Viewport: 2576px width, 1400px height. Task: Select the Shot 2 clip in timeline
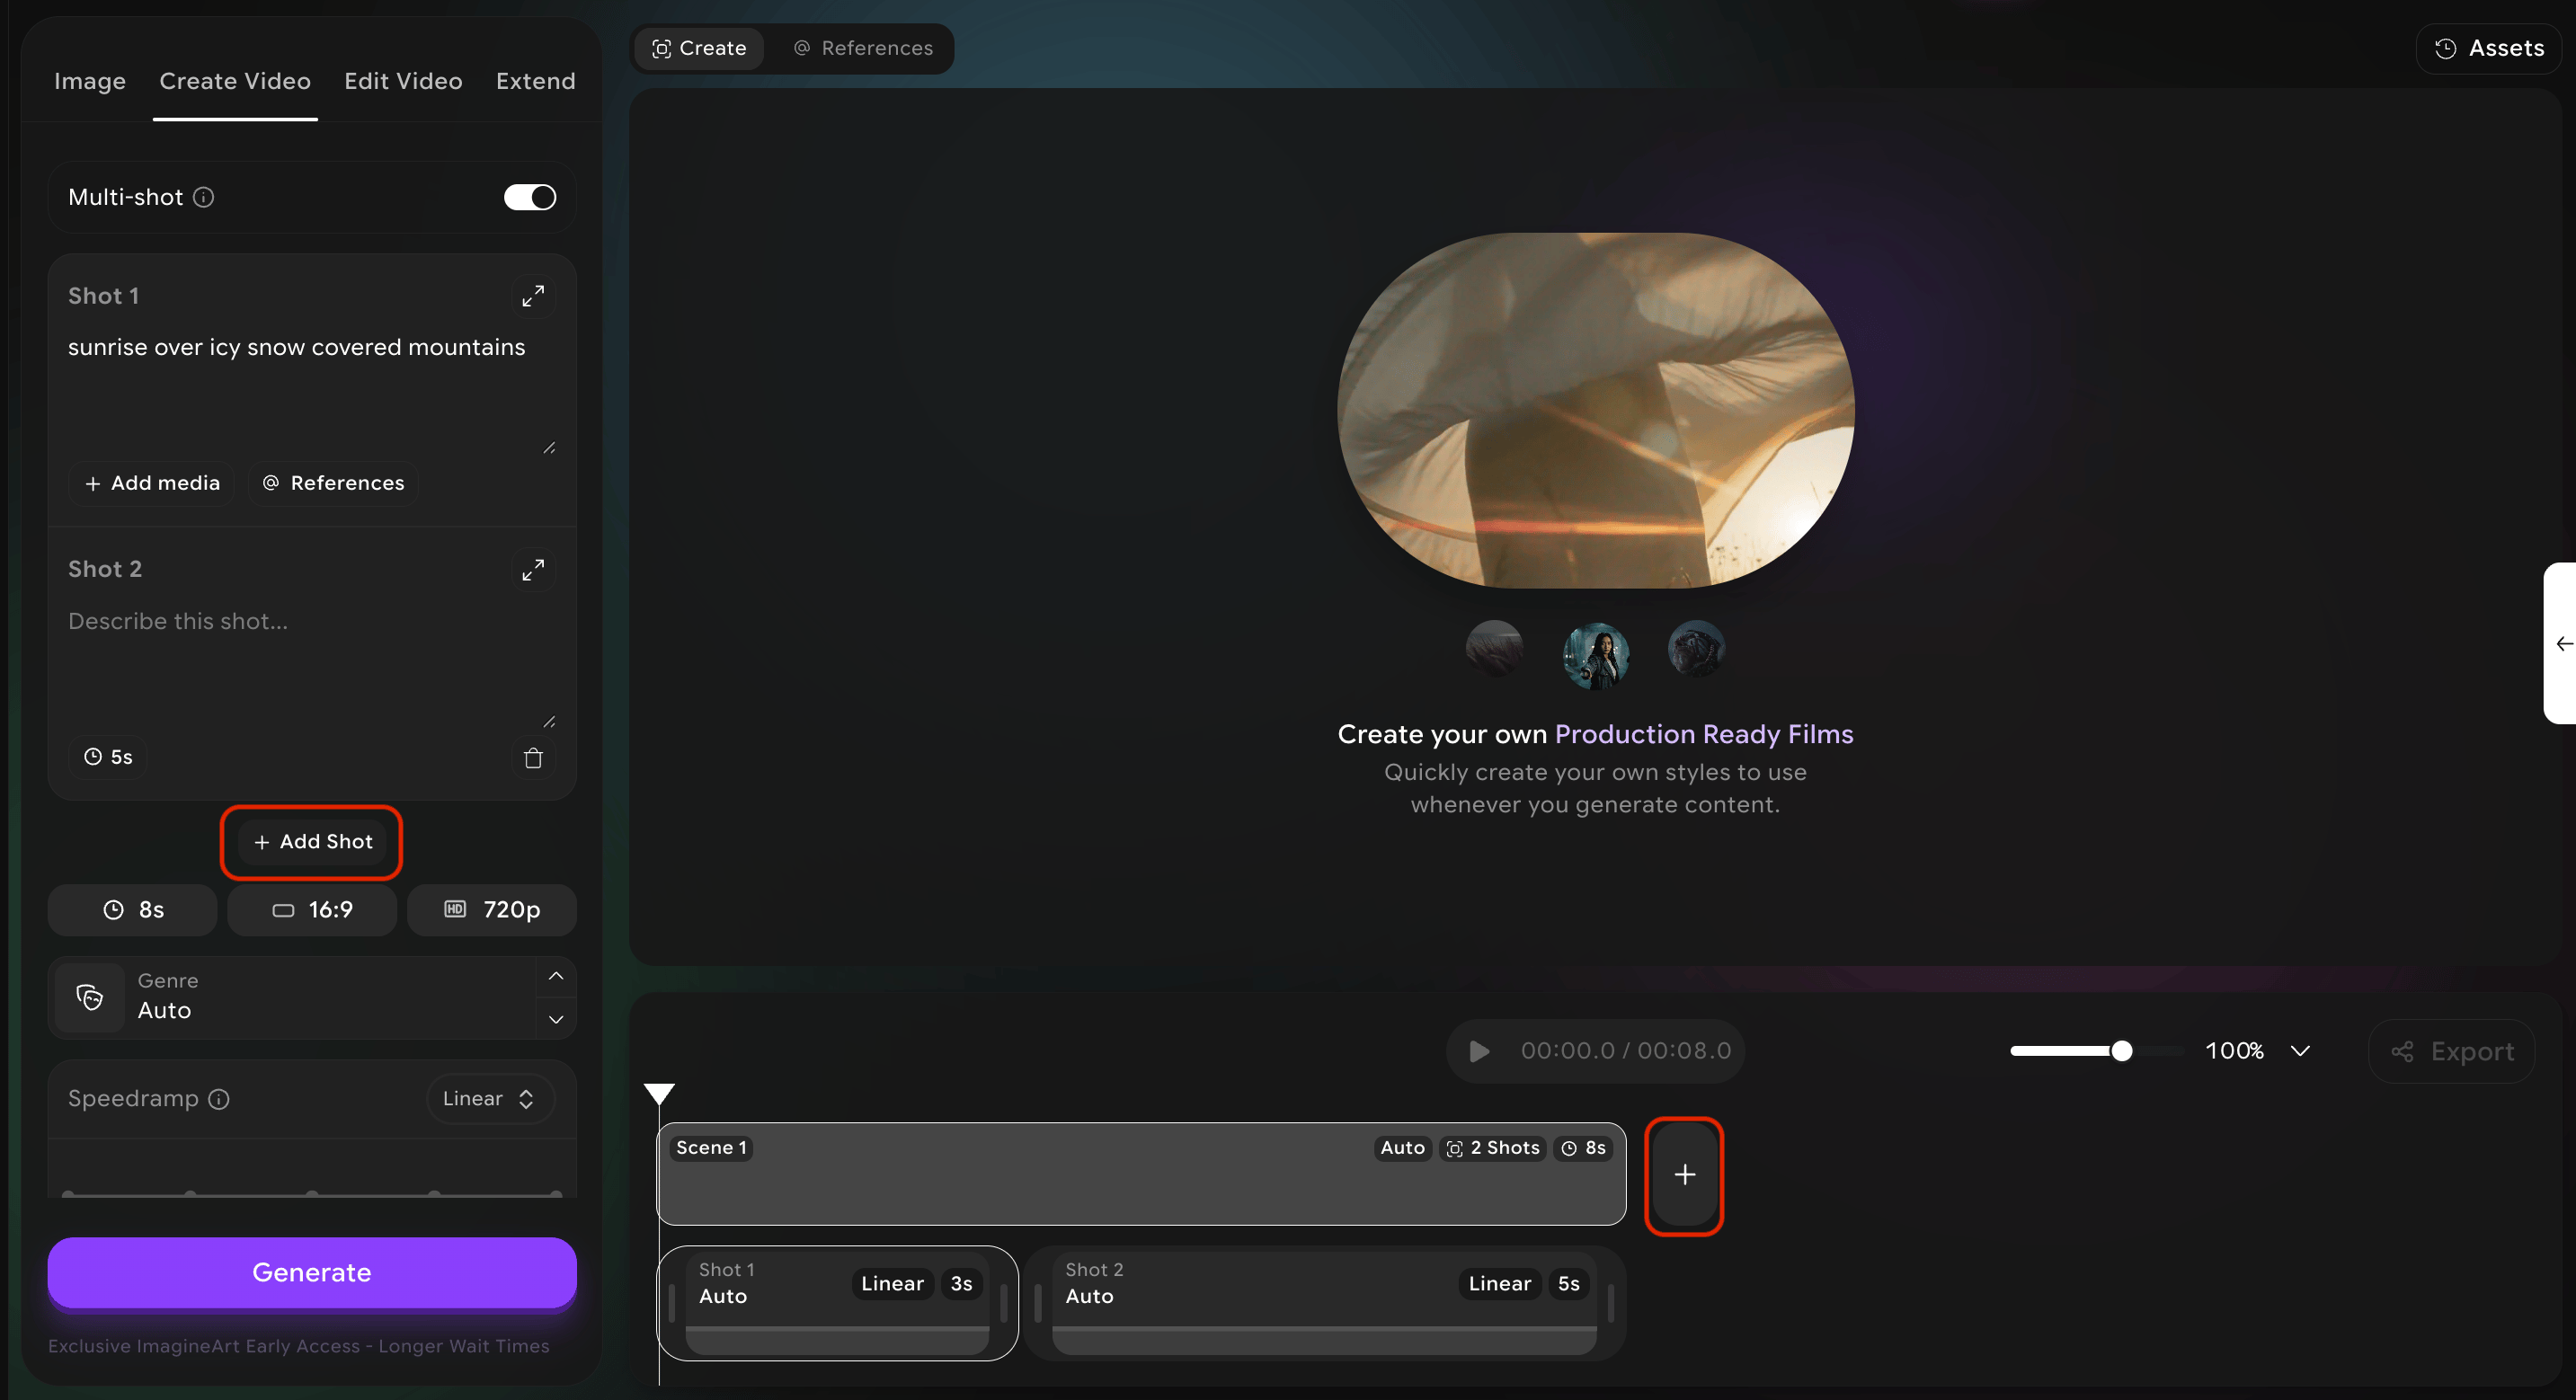coord(1325,1303)
